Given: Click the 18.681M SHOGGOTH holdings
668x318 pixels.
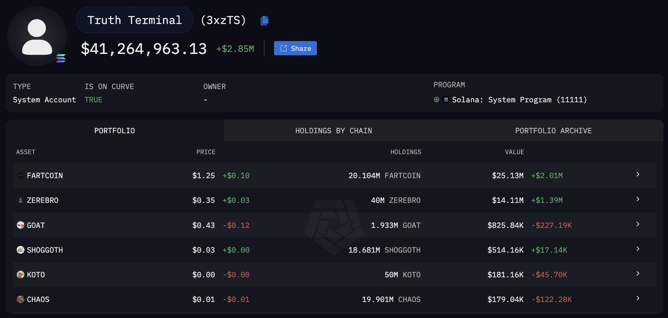Looking at the screenshot, I should pyautogui.click(x=385, y=250).
